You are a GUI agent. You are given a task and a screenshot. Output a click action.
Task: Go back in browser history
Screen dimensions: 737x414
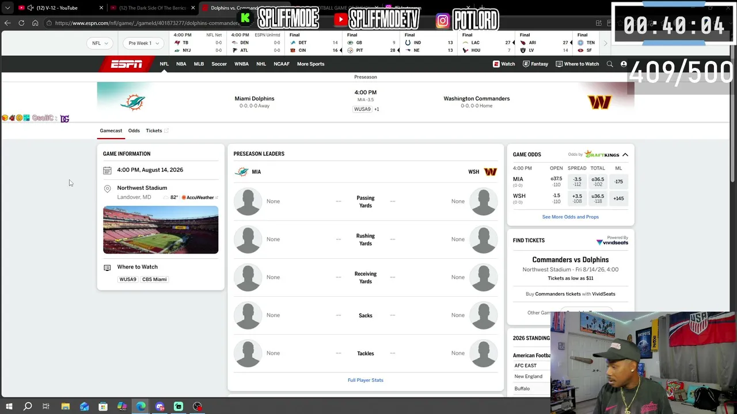[7, 23]
